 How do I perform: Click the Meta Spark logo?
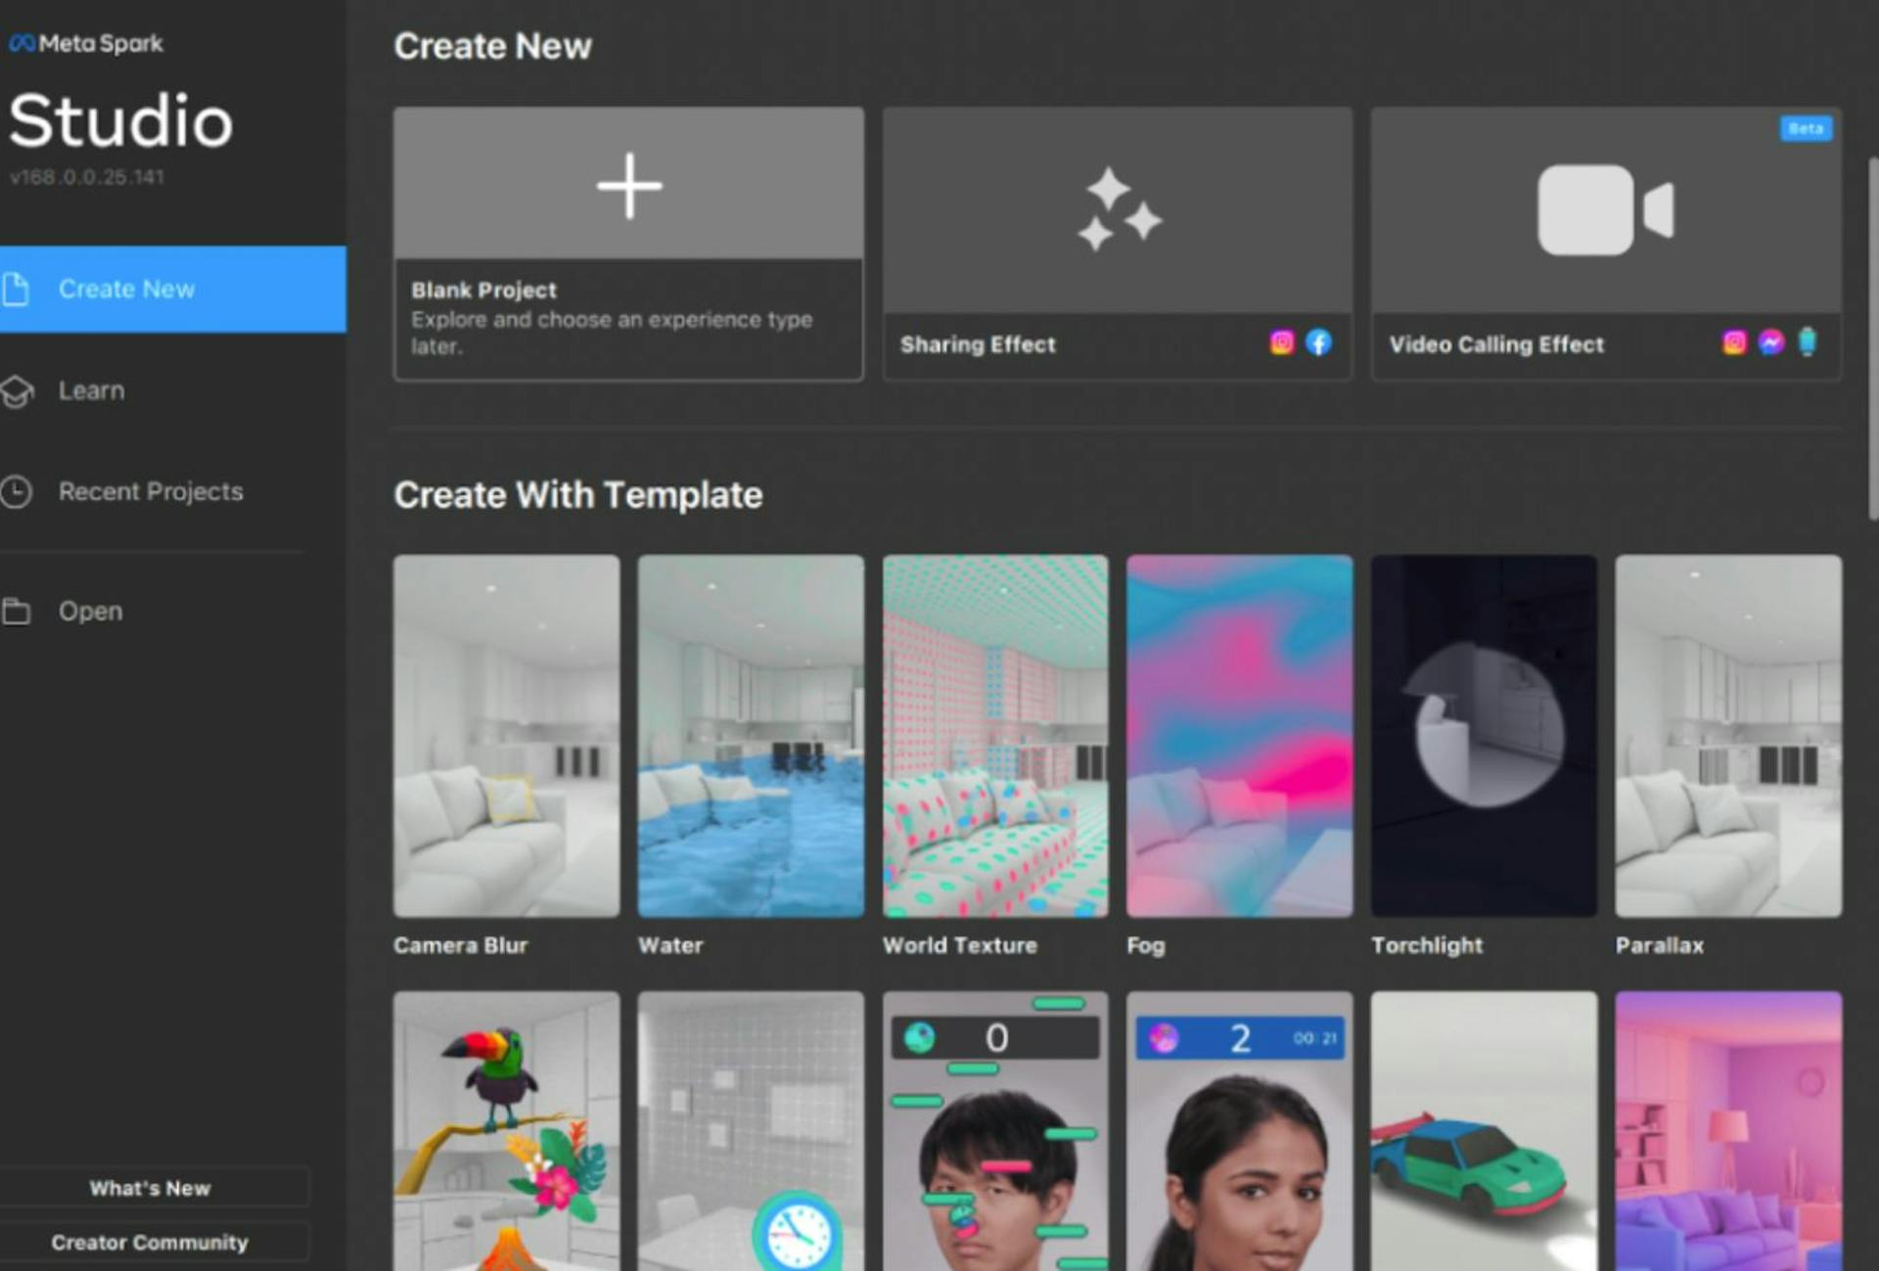tap(86, 43)
